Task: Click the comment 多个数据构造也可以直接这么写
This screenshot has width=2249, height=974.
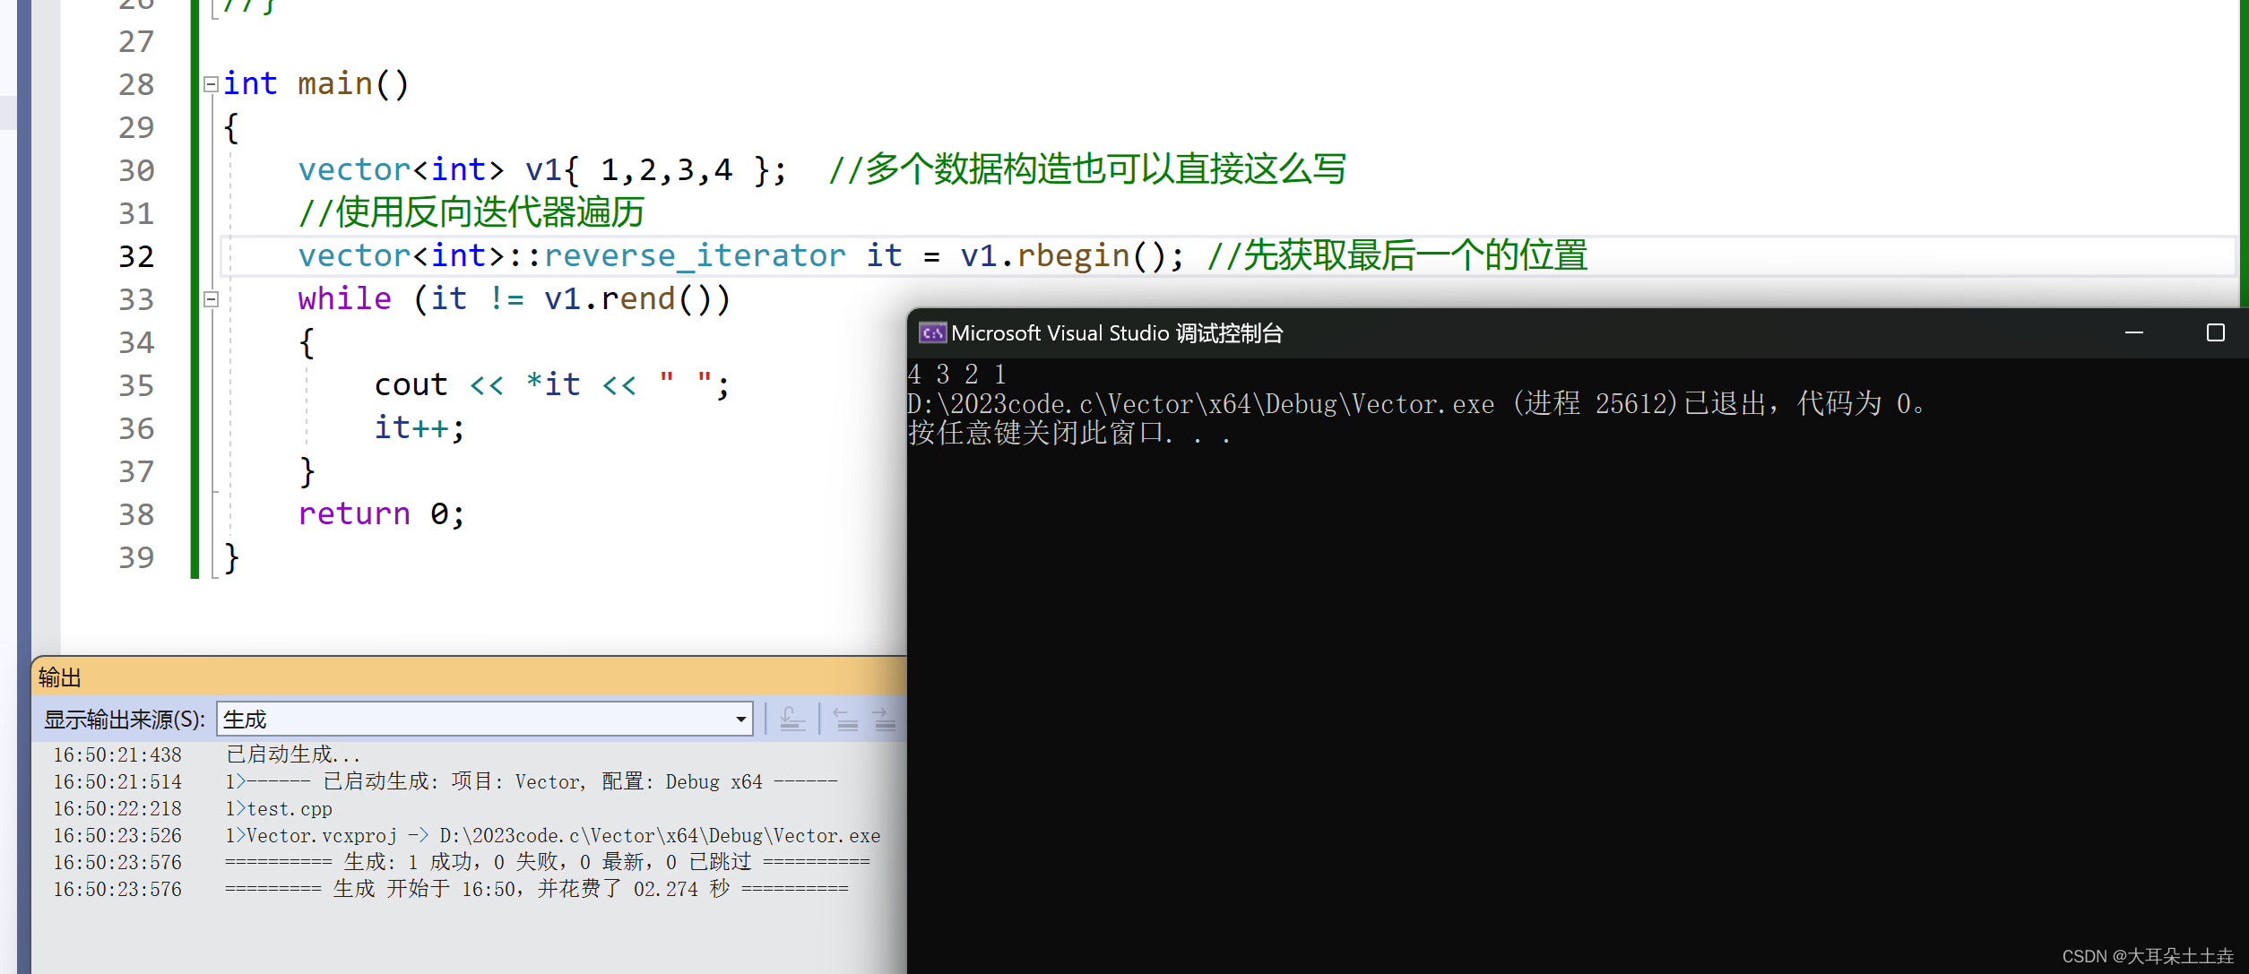Action: tap(1087, 170)
